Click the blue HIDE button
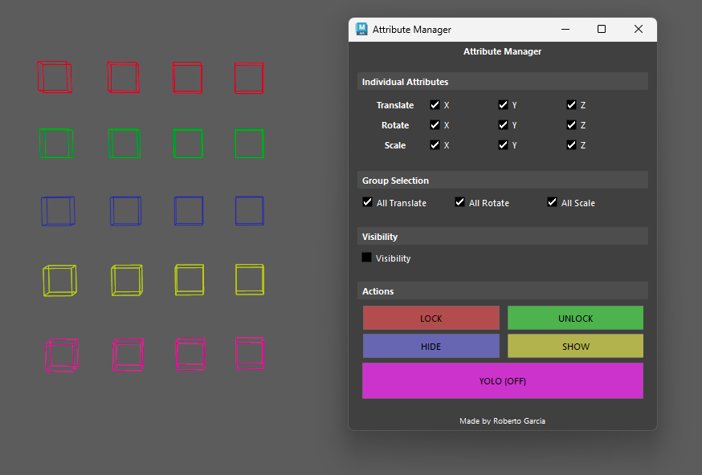Screen dimensions: 702x475 [431, 346]
